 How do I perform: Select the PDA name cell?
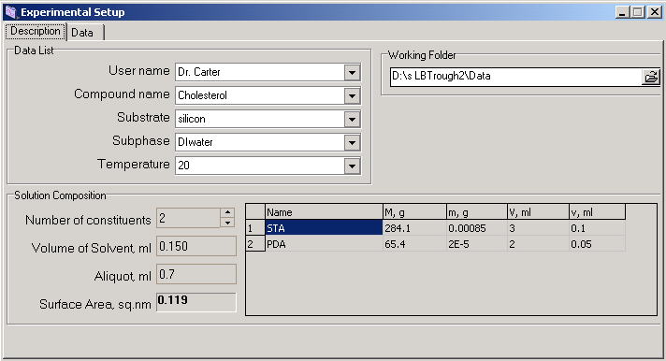pyautogui.click(x=324, y=244)
